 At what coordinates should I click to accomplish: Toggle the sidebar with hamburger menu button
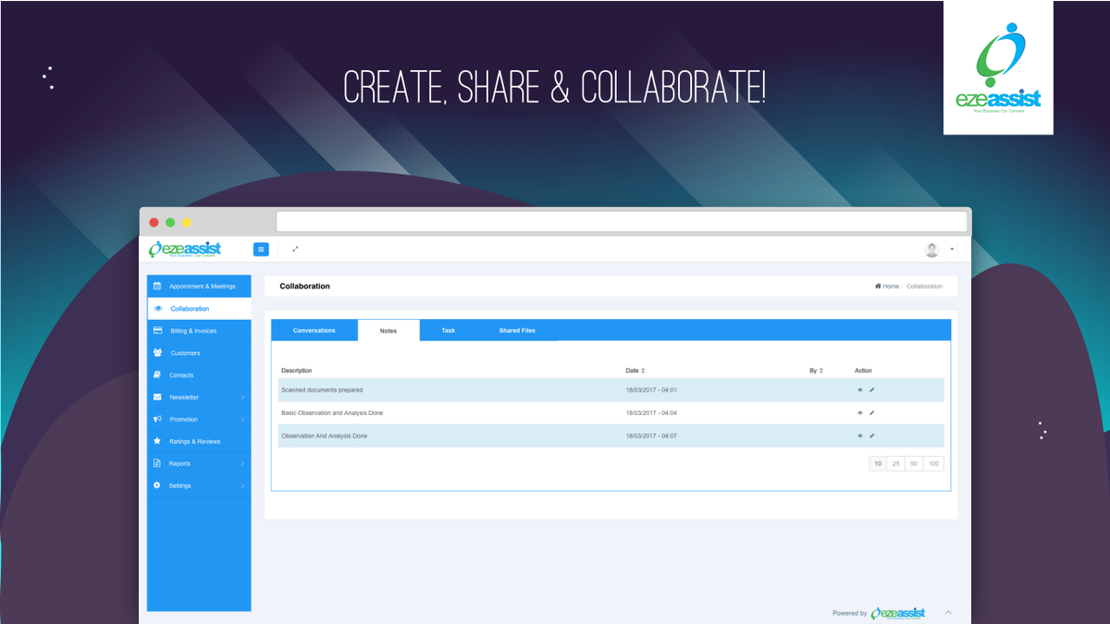coord(261,250)
